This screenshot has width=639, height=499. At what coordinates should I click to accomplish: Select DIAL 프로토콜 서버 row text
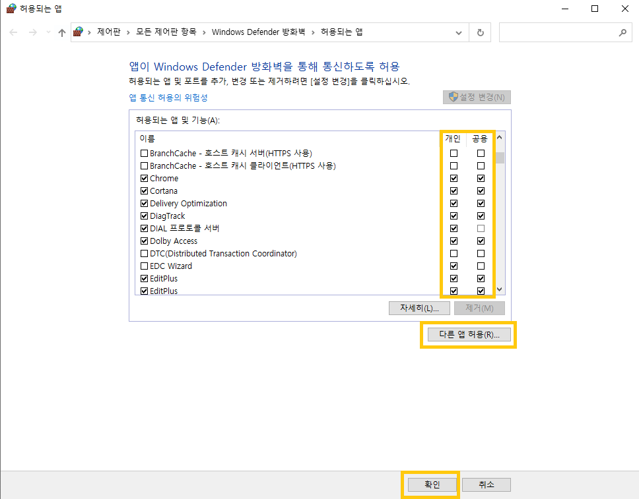point(185,228)
